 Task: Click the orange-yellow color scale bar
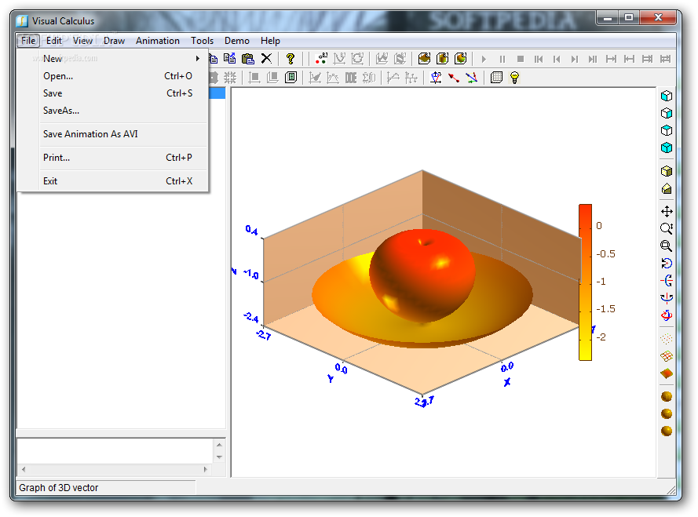click(x=585, y=282)
